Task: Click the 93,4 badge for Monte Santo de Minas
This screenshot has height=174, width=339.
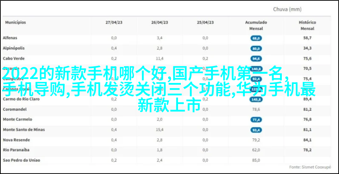Action: tap(256, 130)
